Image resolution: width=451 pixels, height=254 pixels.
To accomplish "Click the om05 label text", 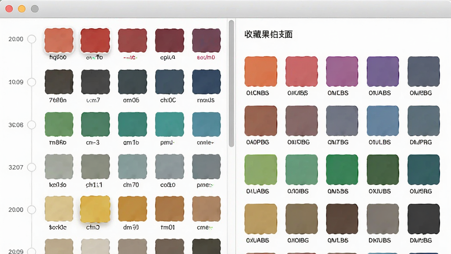I will [x=131, y=100].
